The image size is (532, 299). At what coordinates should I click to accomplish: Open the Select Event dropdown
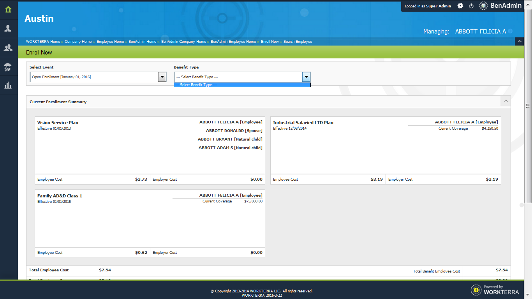[x=99, y=77]
